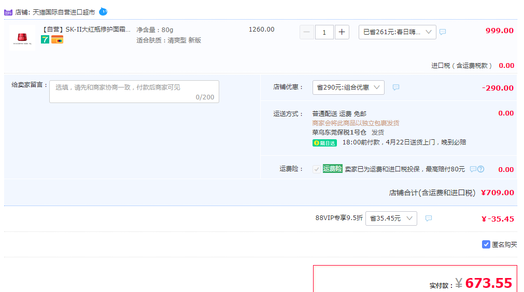Screen dimensions: 524x292
Task: Click the orange credit card payment badge
Action: pos(57,40)
